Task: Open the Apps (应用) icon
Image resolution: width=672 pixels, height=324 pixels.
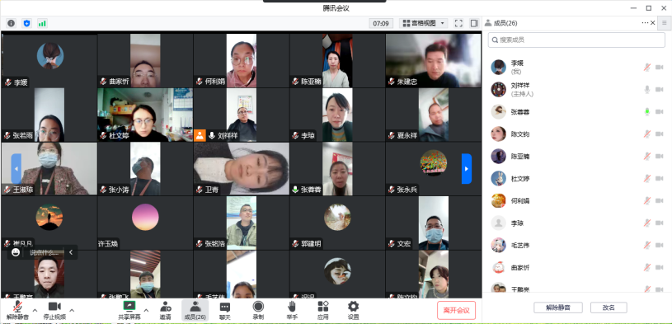Action: point(323,310)
